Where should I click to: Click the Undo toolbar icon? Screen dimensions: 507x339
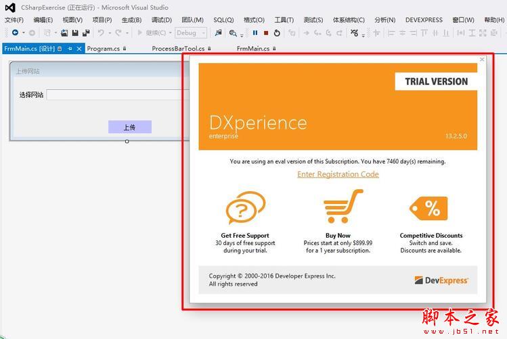pyautogui.click(x=101, y=33)
